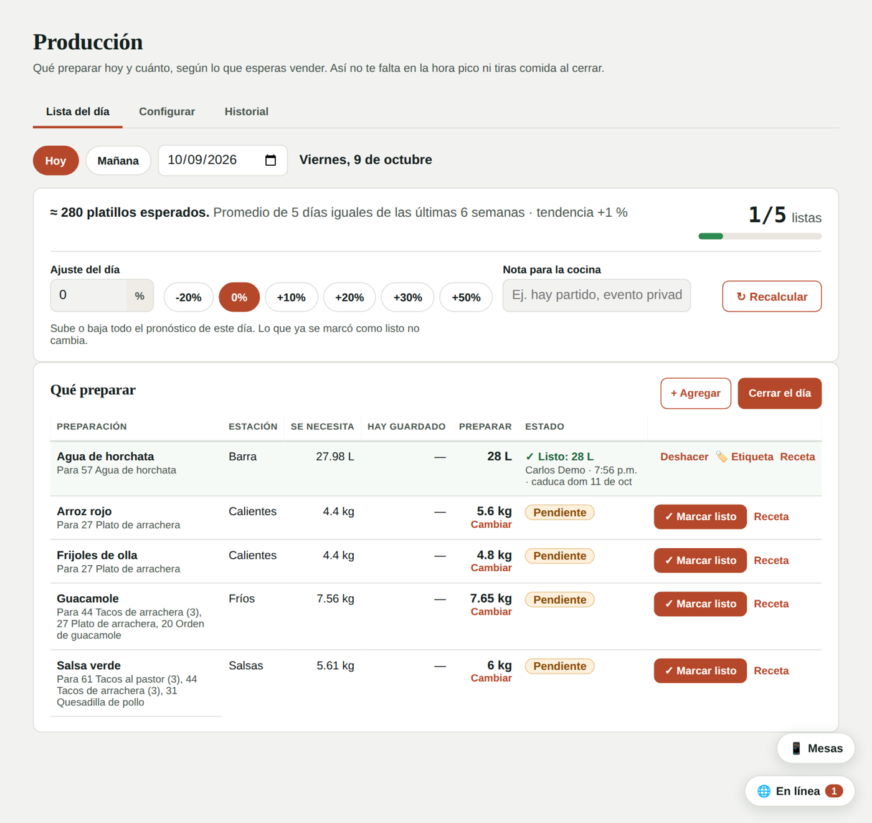Open the Mesas floating button
This screenshot has height=823, width=872.
pos(816,748)
